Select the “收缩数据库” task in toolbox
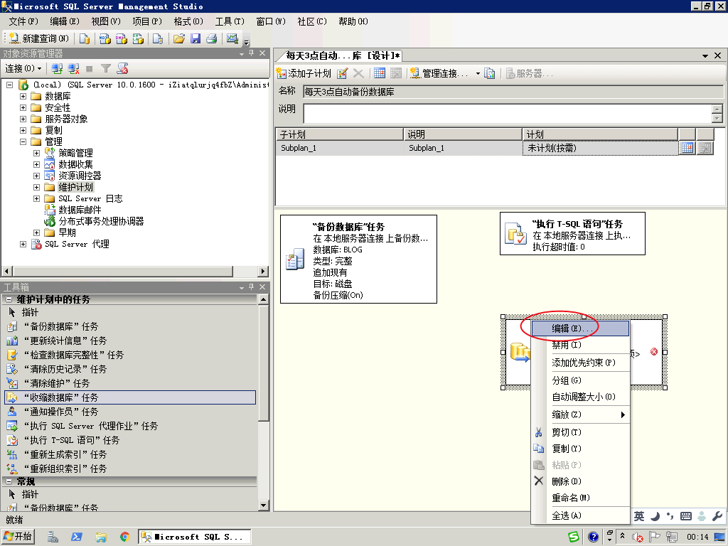Screen dimensions: 728x546 [x=131, y=397]
